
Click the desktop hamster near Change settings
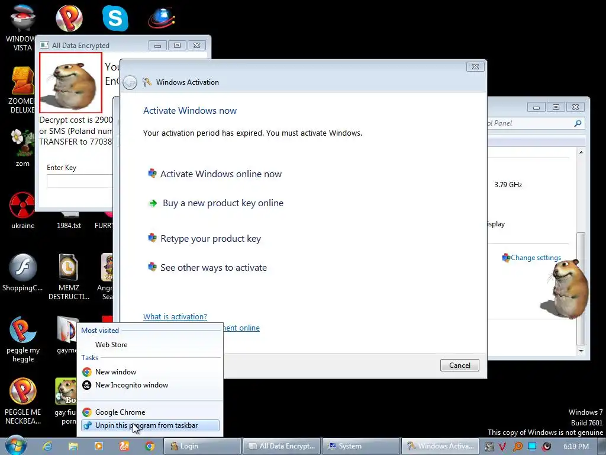565,289
